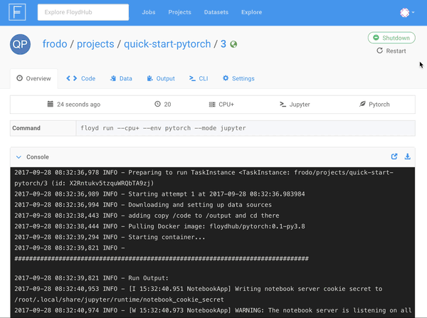The height and width of the screenshot is (318, 427).
Task: Go to the quick-start-pytorch project link
Action: [167, 44]
